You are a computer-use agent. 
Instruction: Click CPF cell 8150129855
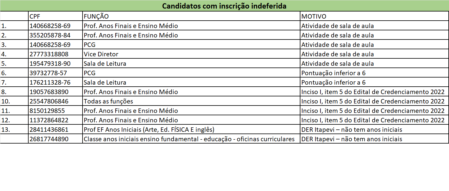tap(55, 111)
